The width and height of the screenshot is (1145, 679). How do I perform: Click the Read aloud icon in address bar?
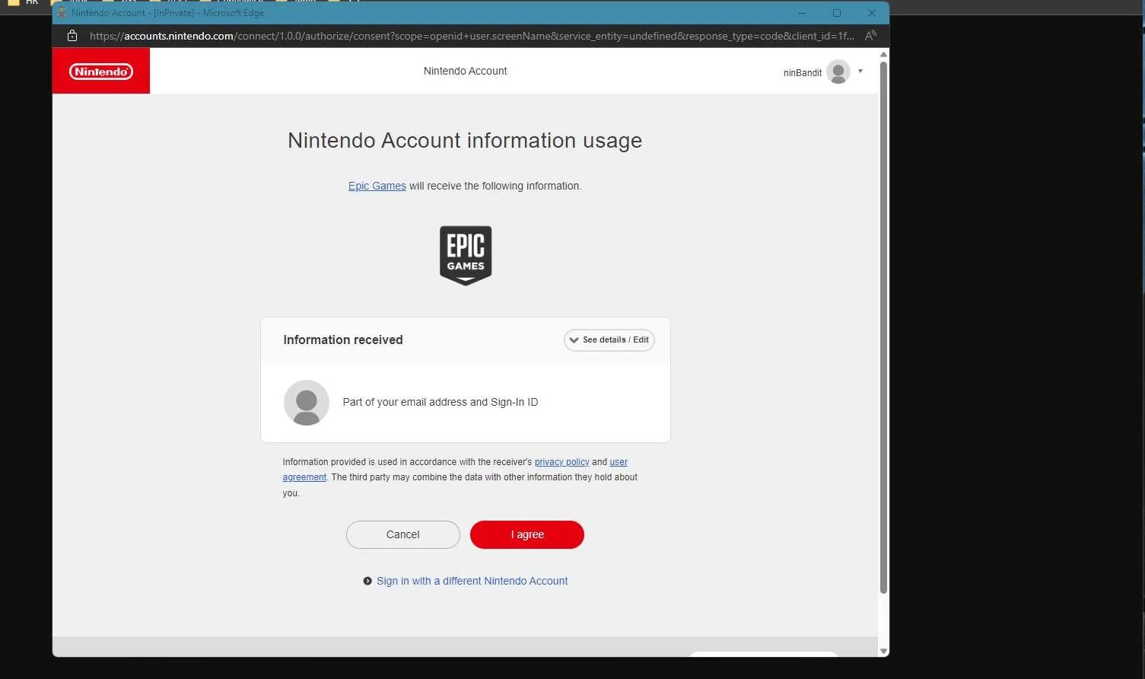pos(871,36)
